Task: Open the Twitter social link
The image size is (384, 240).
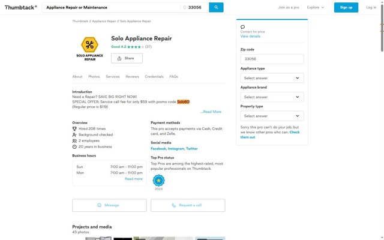Action: [x=192, y=149]
